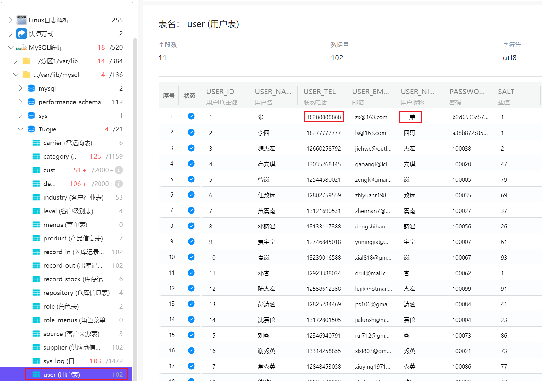This screenshot has height=381, width=542.
Task: Click the 快捷方式 shortcut arrow icon
Action: click(x=21, y=34)
